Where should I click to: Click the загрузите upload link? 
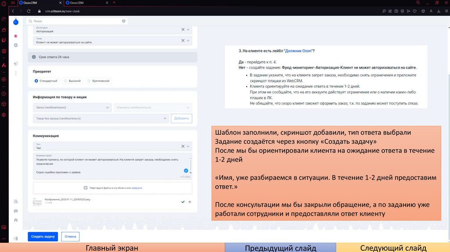pos(137,188)
